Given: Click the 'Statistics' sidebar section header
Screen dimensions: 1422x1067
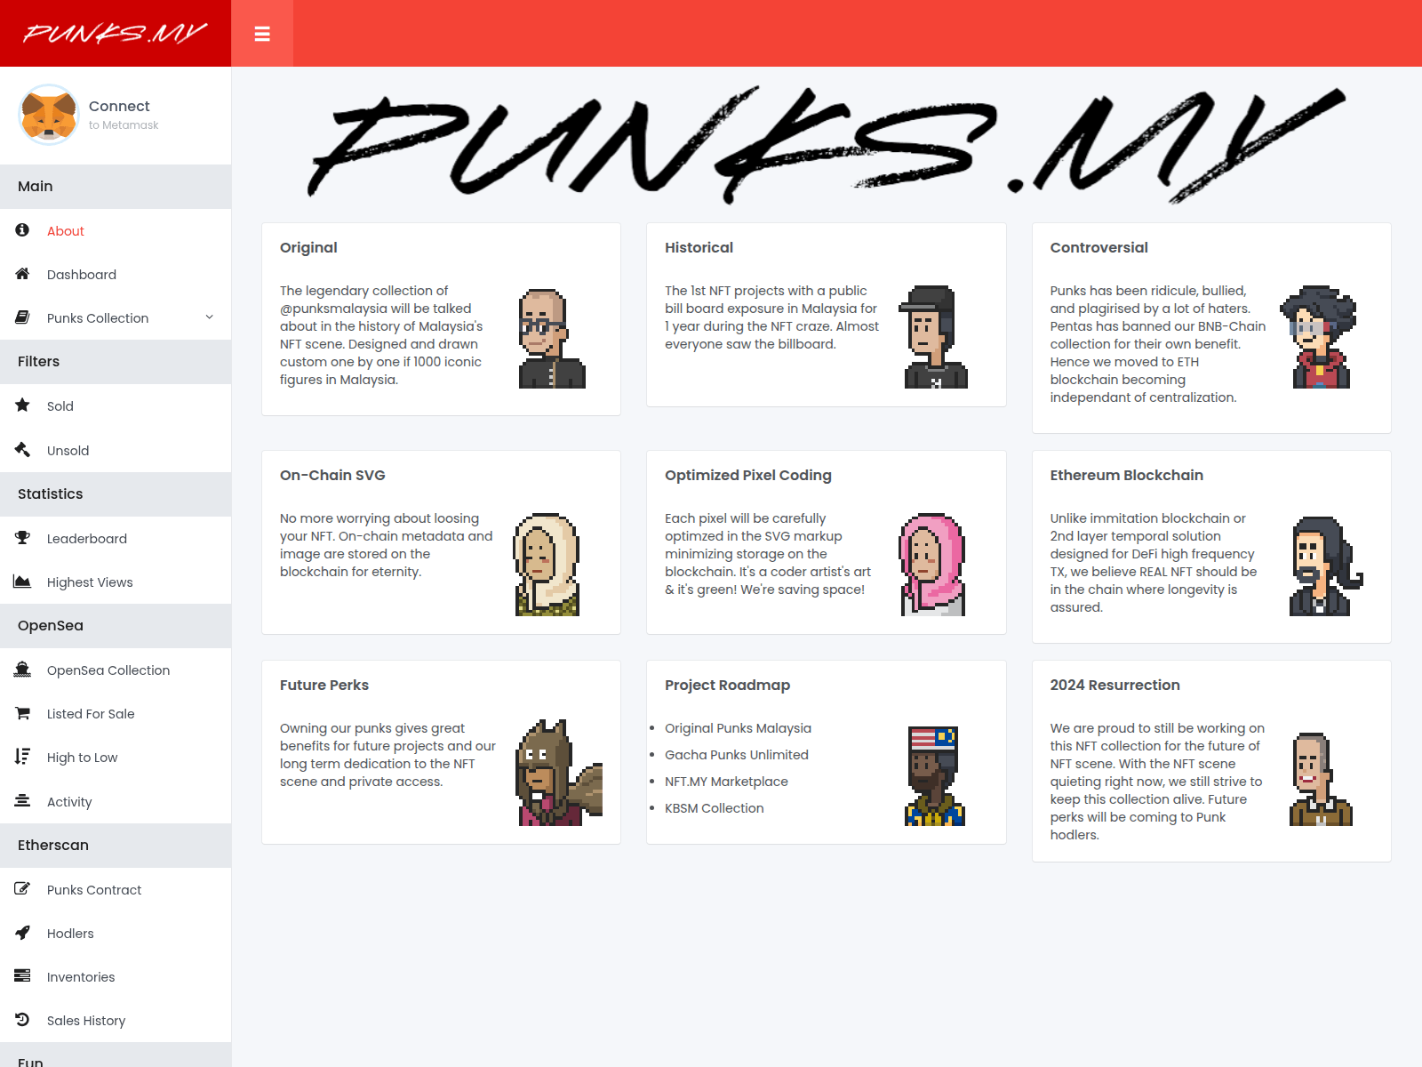Looking at the screenshot, I should [x=116, y=494].
